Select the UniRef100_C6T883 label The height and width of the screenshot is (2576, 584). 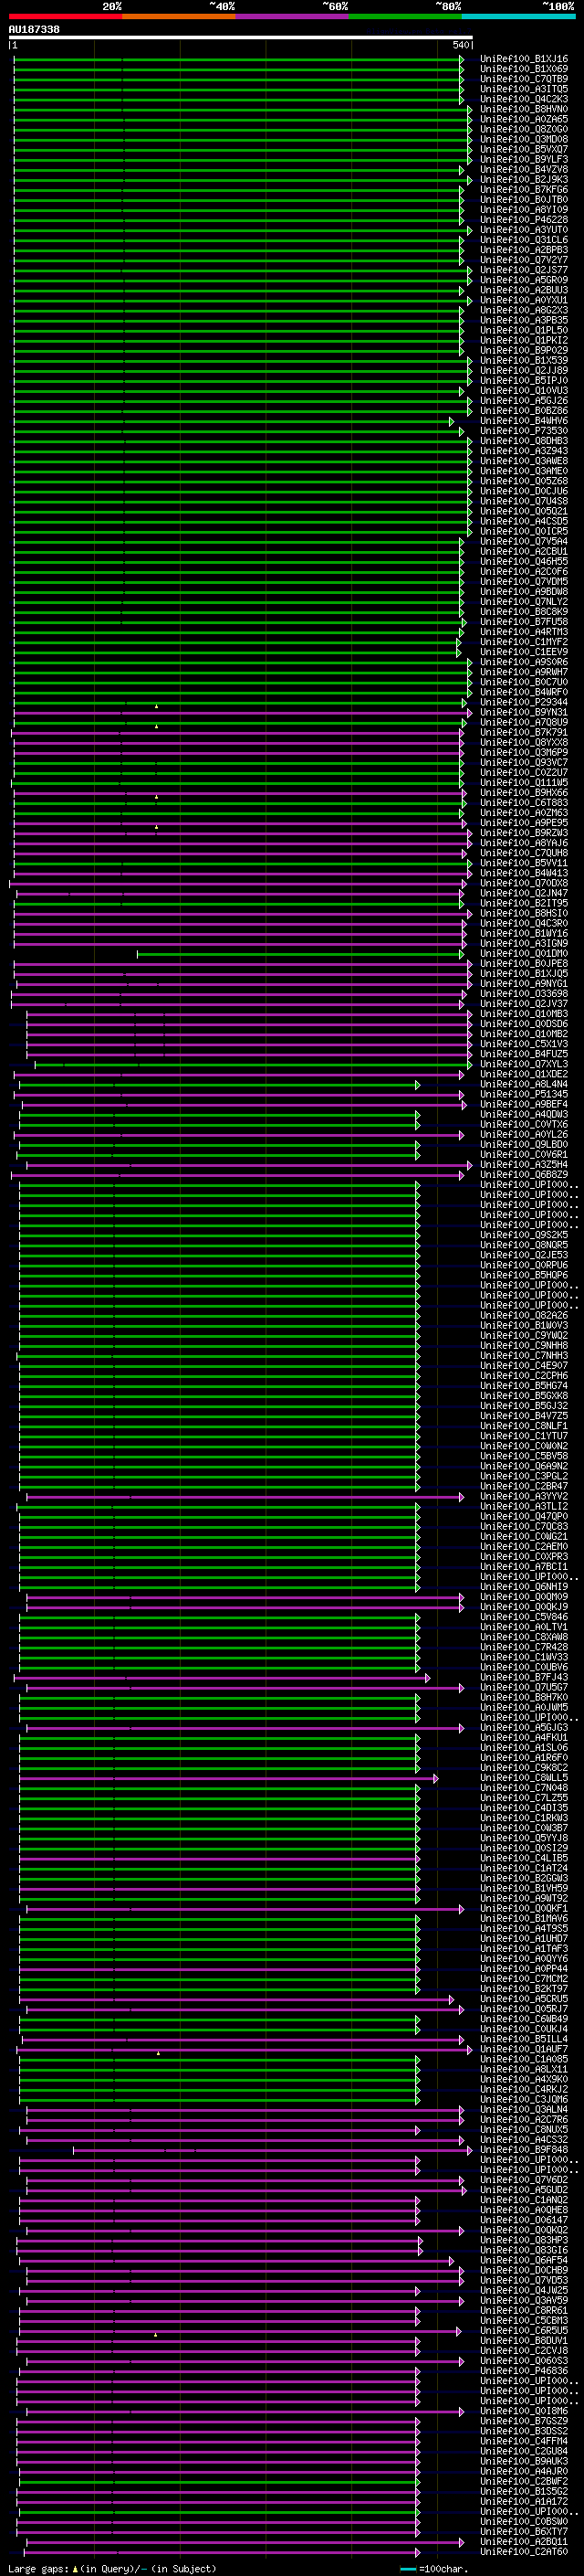click(524, 803)
